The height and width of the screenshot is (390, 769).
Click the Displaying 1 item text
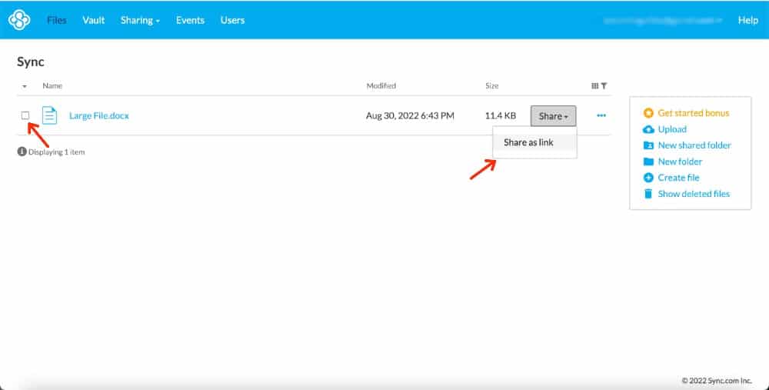[56, 152]
